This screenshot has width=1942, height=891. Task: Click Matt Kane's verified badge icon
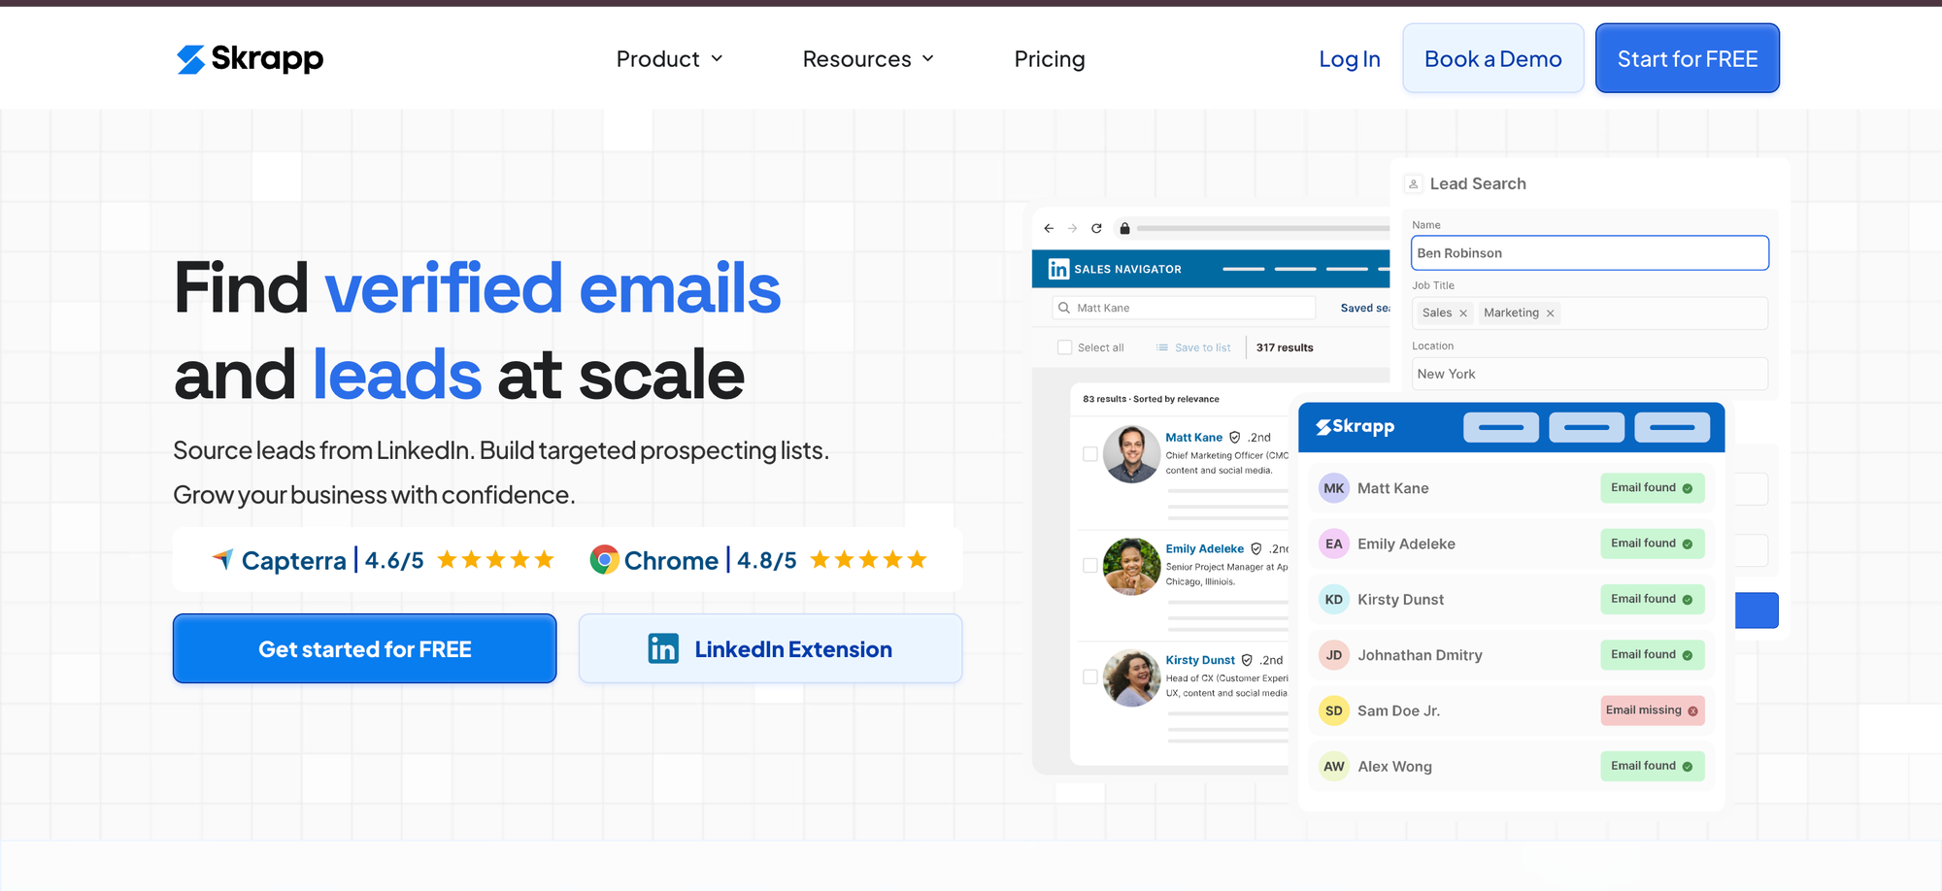(1233, 437)
